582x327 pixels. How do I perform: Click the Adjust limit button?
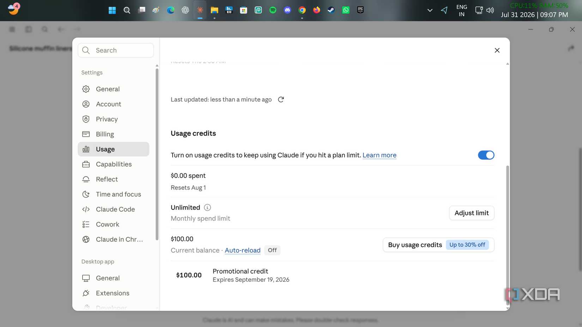[472, 213]
